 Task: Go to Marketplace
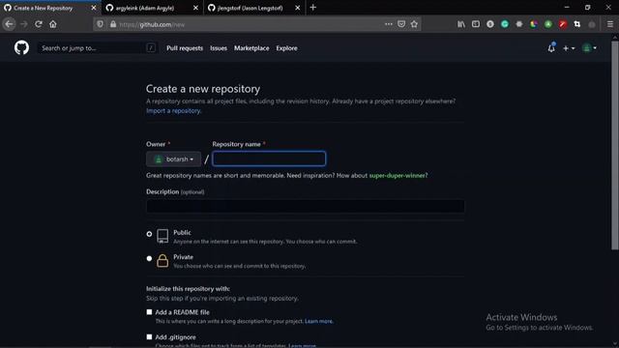[x=251, y=47]
